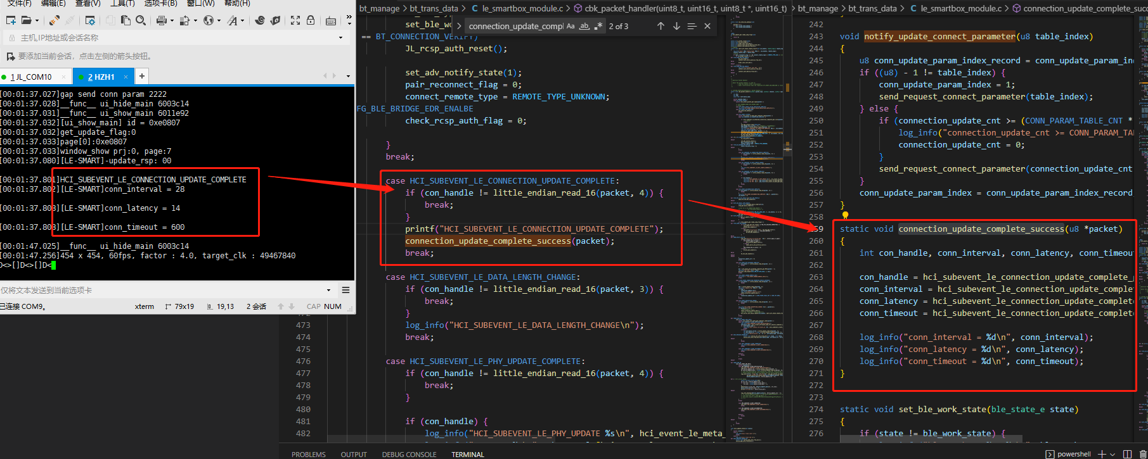This screenshot has width=1148, height=459.
Task: Open the 工具(T) menu in Xshell
Action: pyautogui.click(x=122, y=3)
